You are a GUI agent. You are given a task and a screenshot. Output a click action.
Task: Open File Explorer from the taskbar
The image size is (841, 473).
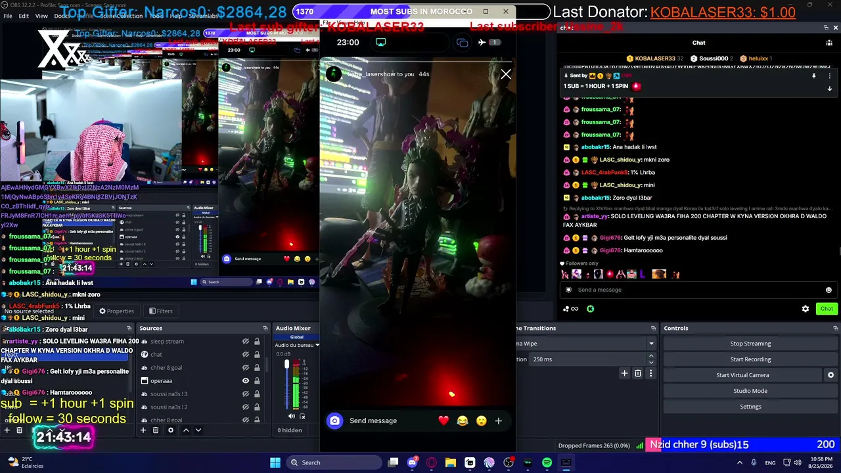click(x=451, y=462)
